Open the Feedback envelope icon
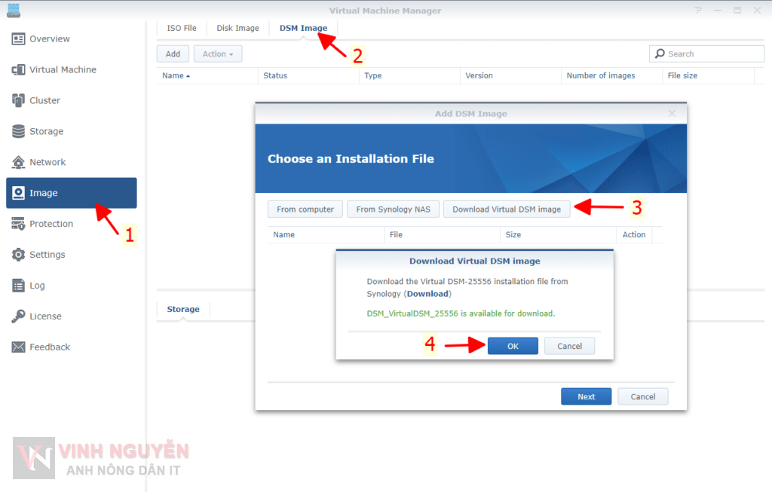 (x=18, y=347)
